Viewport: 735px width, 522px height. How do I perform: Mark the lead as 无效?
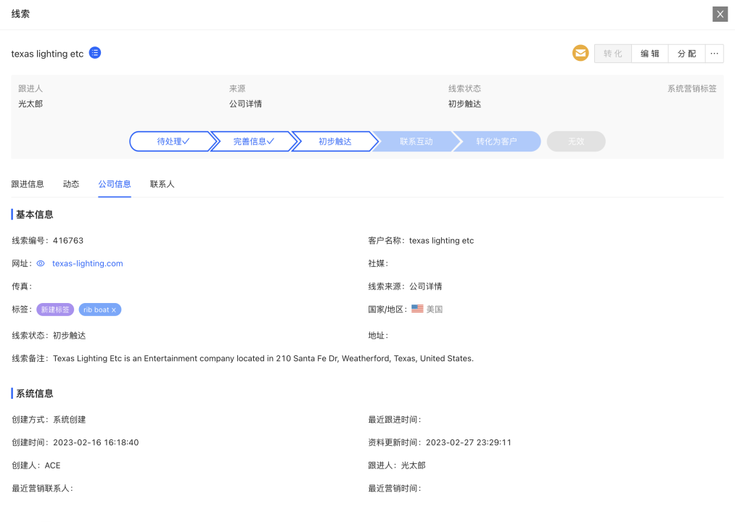(575, 141)
